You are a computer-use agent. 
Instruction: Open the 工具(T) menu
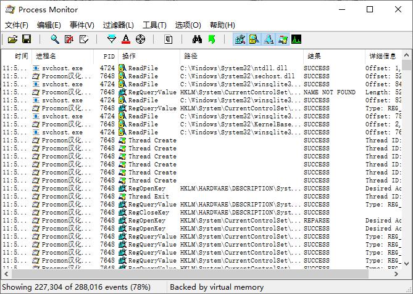coord(154,25)
